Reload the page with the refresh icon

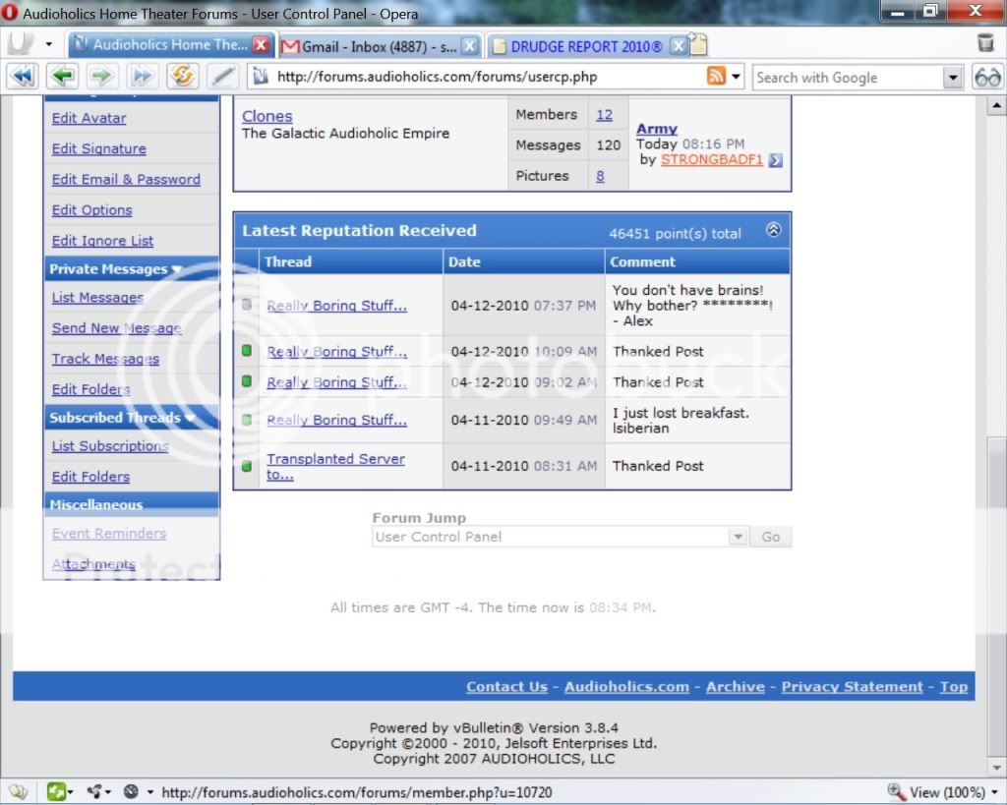182,77
